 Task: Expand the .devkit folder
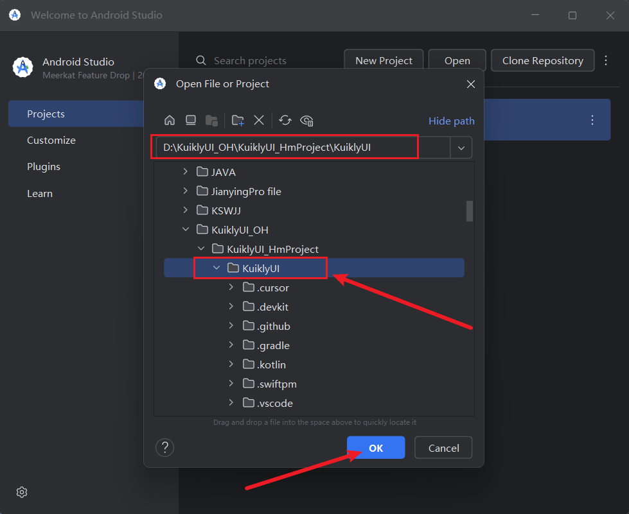(x=231, y=306)
